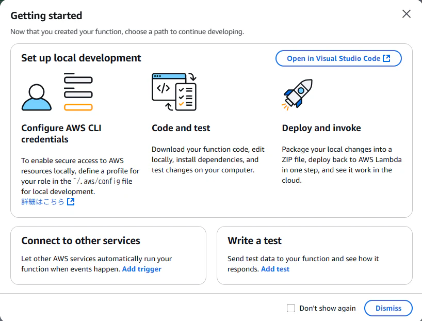Click the 'Send test data to your function' text
The height and width of the screenshot is (321, 422).
303,264
